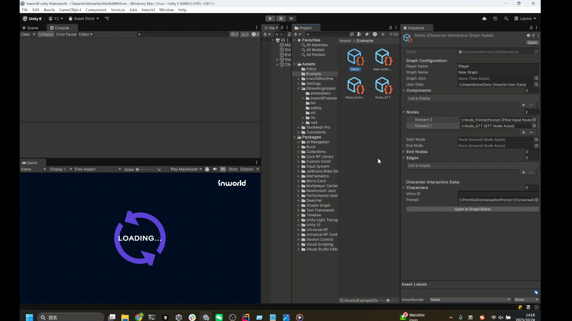The height and width of the screenshot is (321, 572).
Task: Click the Undo History clock icon top right
Action: 495,18
